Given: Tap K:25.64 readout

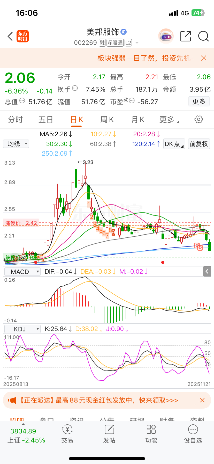Looking at the screenshot, I should [x=58, y=329].
